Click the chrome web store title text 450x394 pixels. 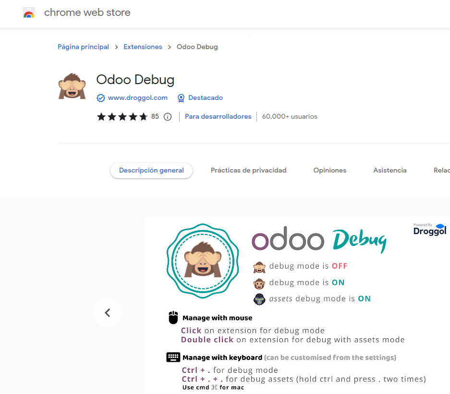[x=87, y=12]
